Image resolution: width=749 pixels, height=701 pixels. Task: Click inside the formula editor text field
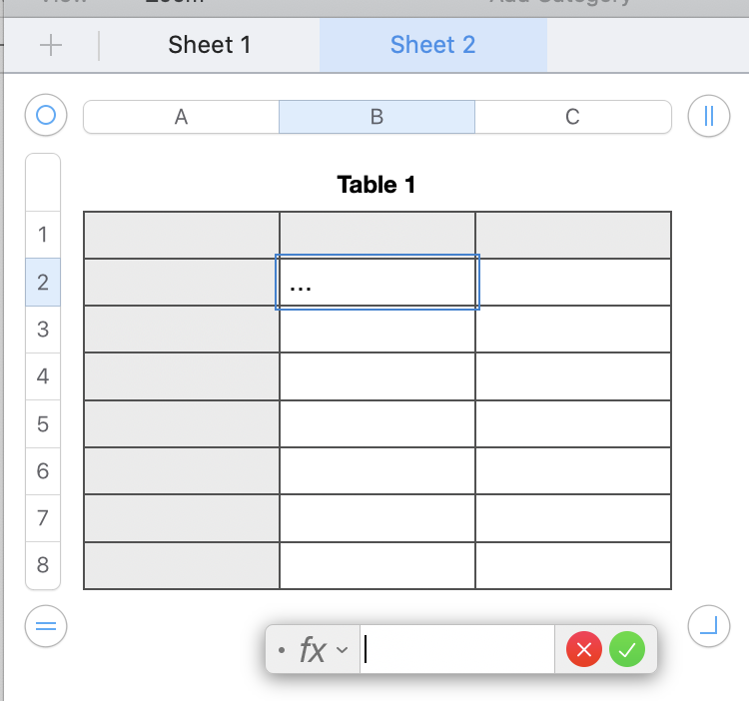tap(457, 650)
